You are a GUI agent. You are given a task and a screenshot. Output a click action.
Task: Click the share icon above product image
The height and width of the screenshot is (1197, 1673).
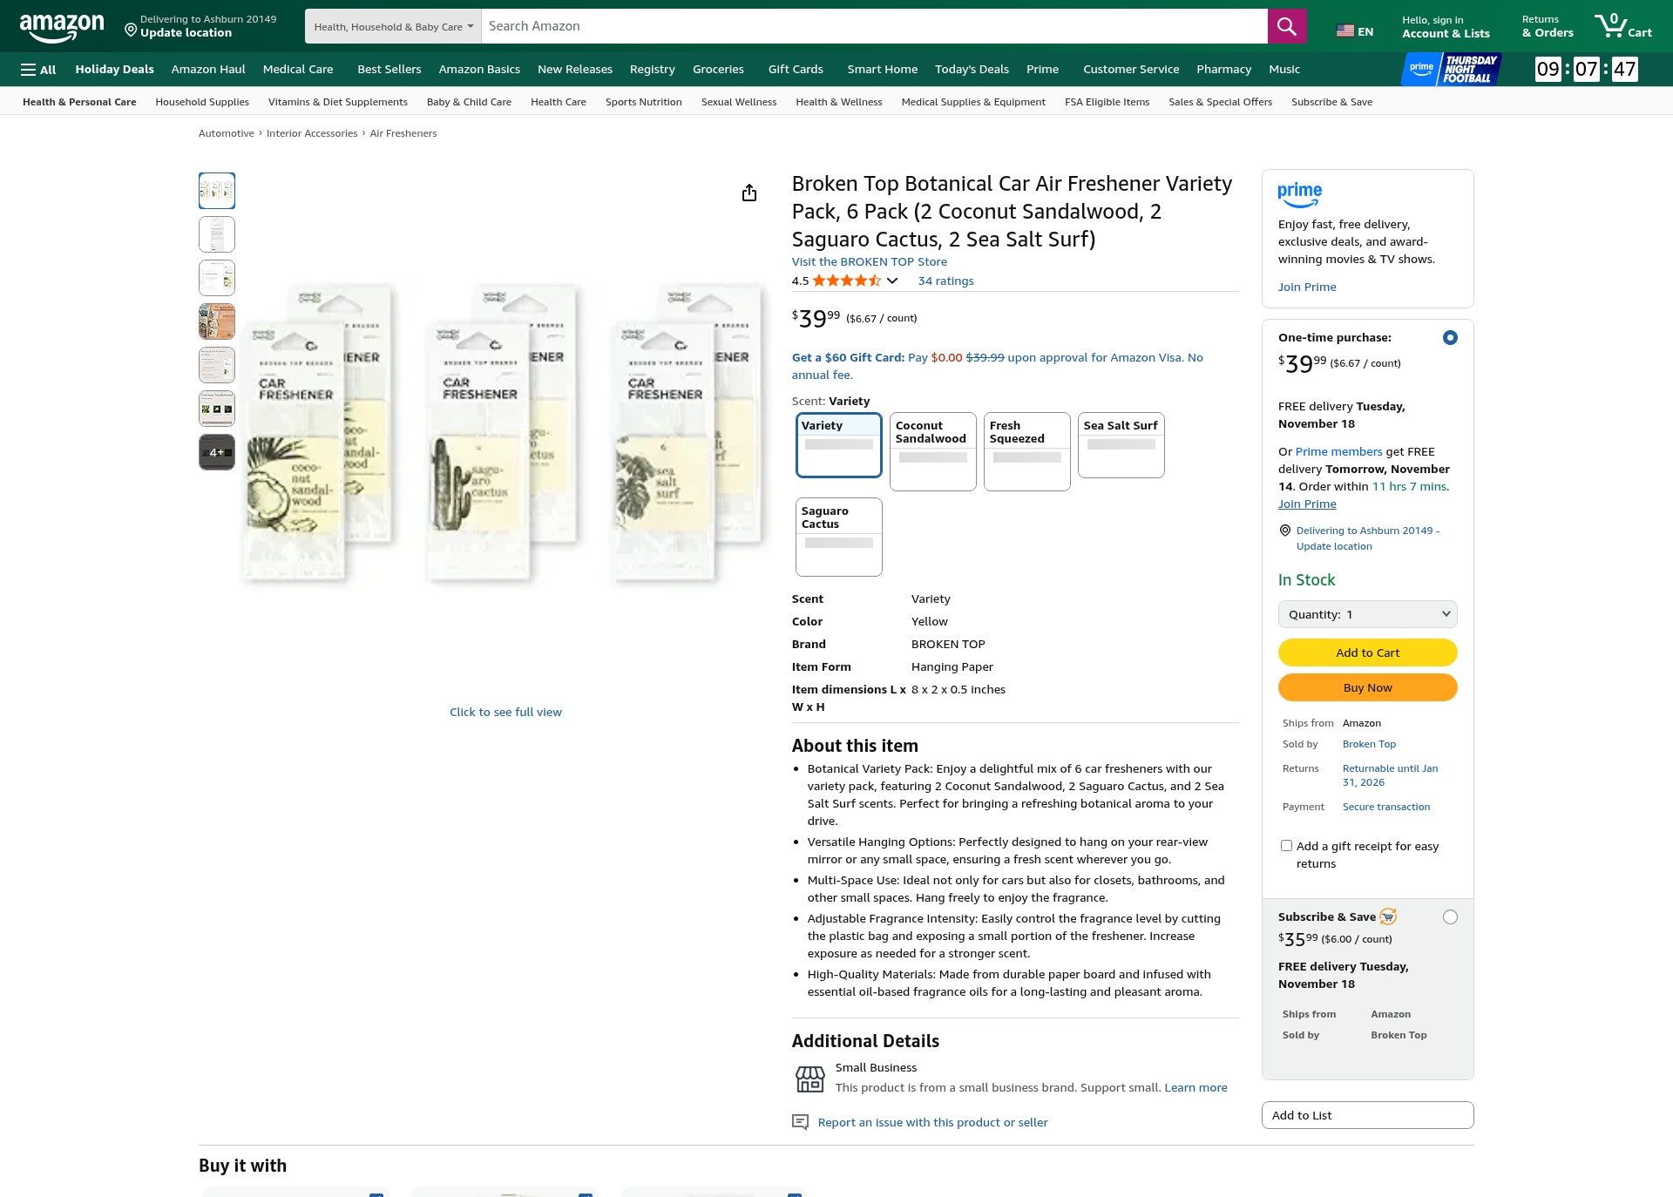(749, 193)
